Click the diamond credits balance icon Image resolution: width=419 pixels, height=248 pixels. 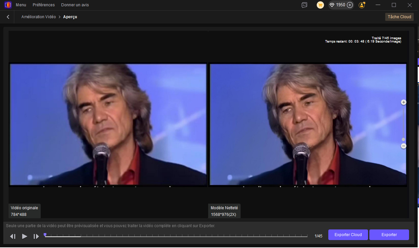(x=332, y=5)
